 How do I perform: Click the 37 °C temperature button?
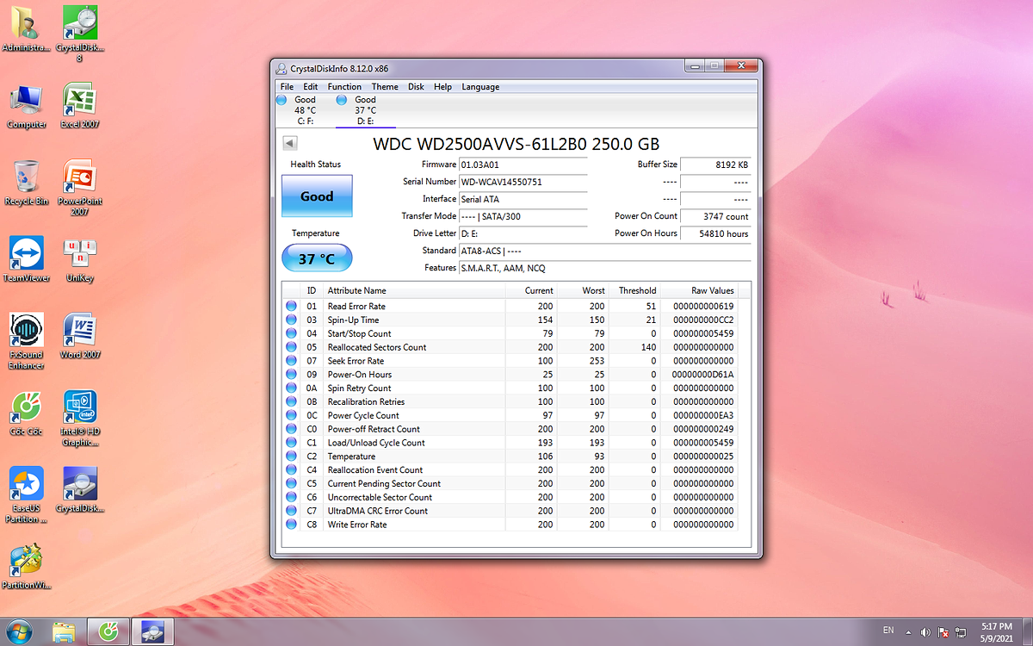[x=317, y=258]
